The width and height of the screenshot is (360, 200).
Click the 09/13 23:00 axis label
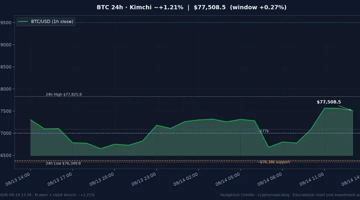pyautogui.click(x=143, y=179)
